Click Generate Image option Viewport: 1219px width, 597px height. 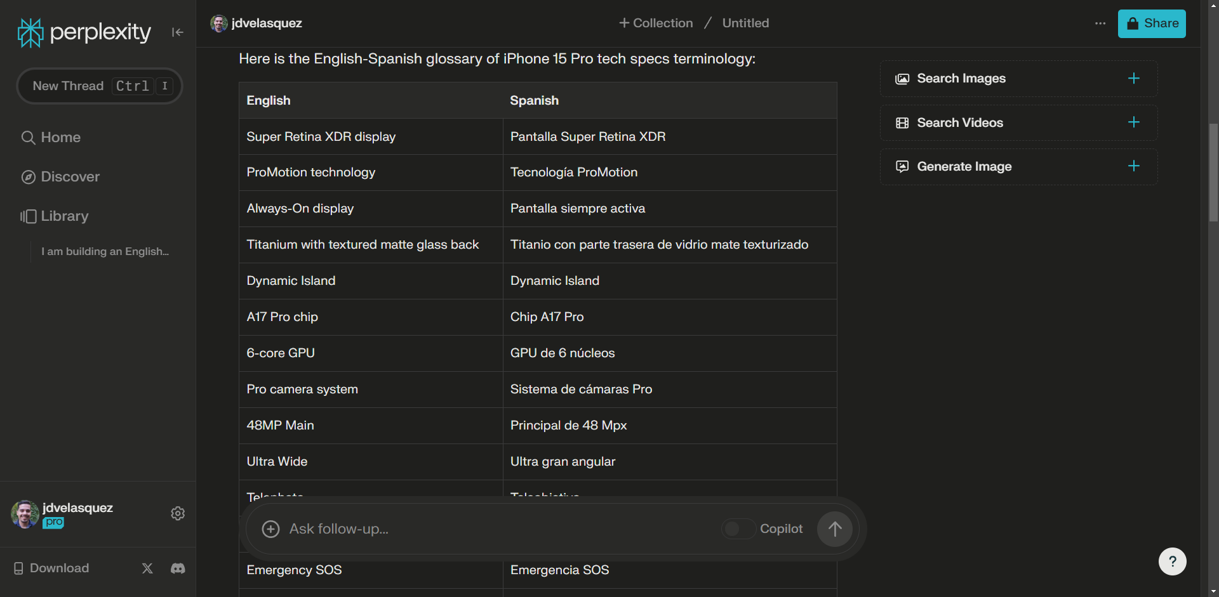(1018, 167)
